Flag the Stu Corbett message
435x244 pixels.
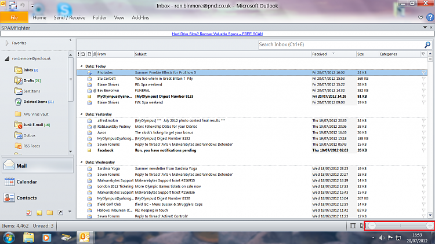click(423, 79)
